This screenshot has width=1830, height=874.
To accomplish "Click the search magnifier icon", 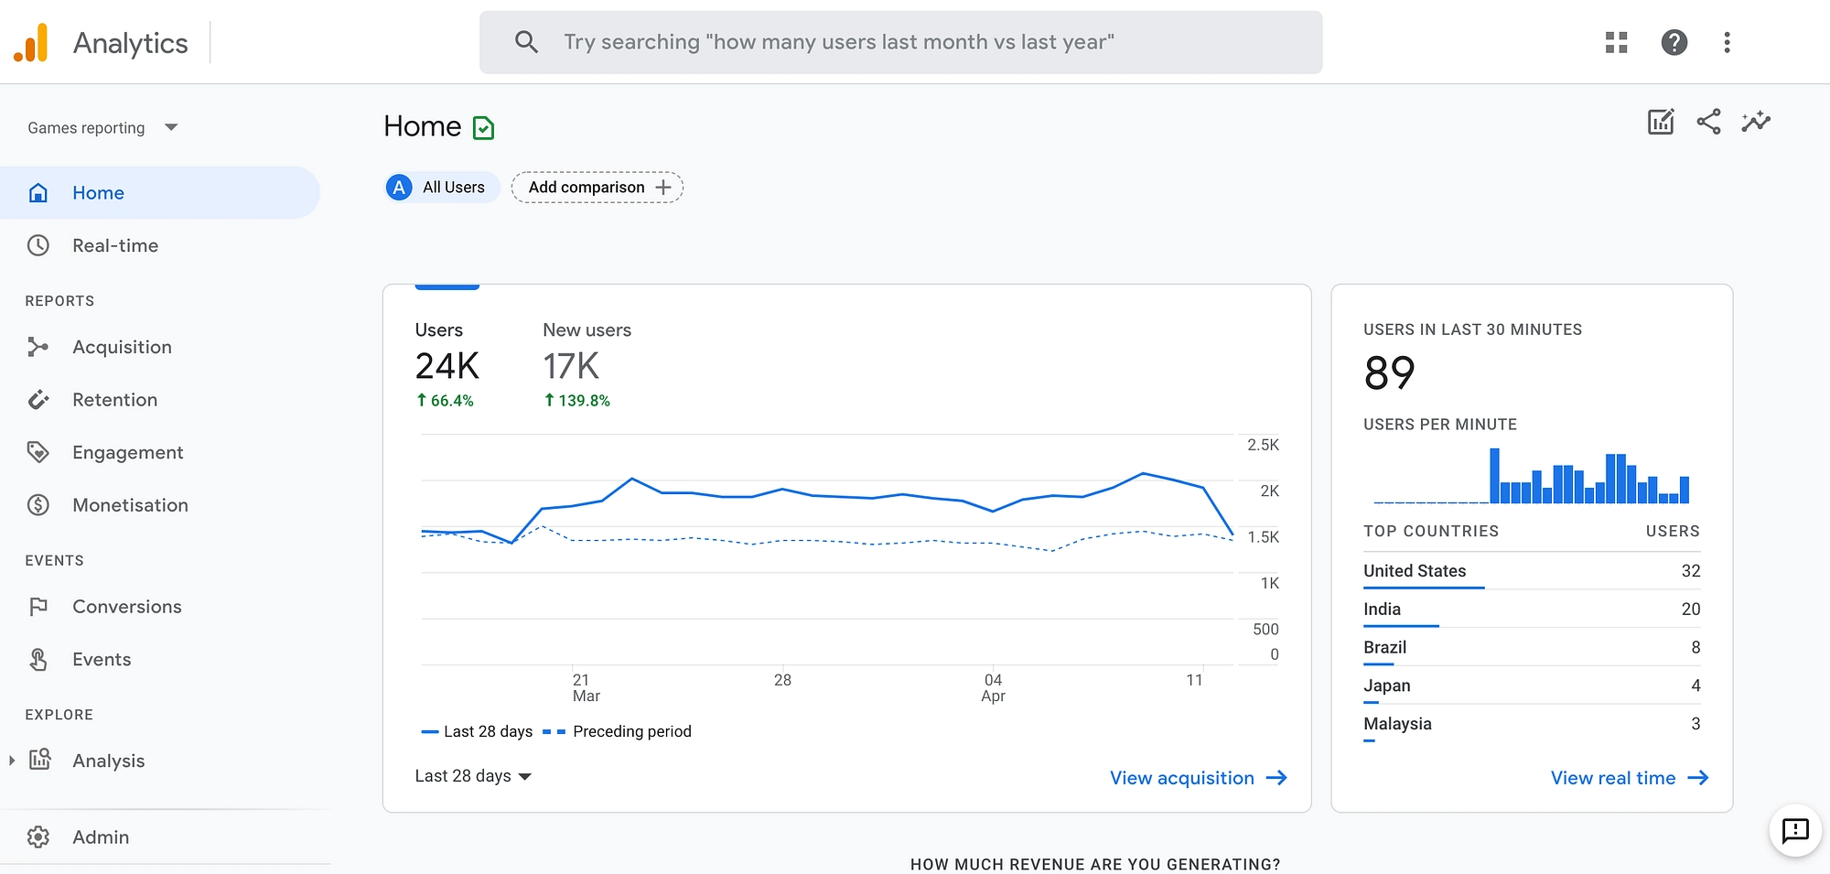I will click(526, 41).
